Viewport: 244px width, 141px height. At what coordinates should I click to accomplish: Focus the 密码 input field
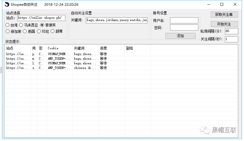[184, 28]
